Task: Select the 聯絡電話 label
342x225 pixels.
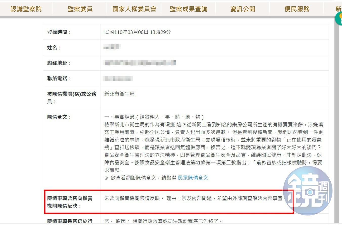Action: [59, 79]
